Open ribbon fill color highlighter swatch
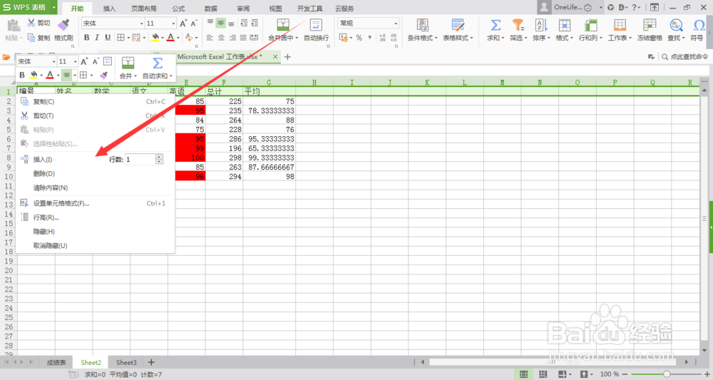The width and height of the screenshot is (713, 380). 155,38
